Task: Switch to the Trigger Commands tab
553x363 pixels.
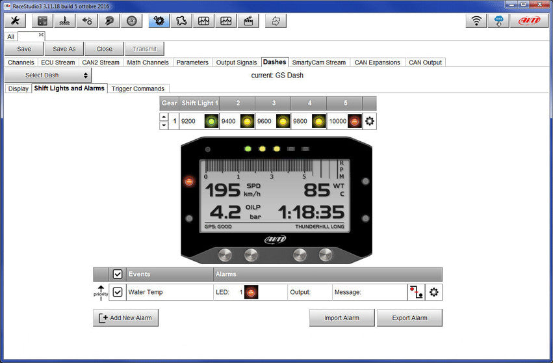Action: tap(138, 88)
